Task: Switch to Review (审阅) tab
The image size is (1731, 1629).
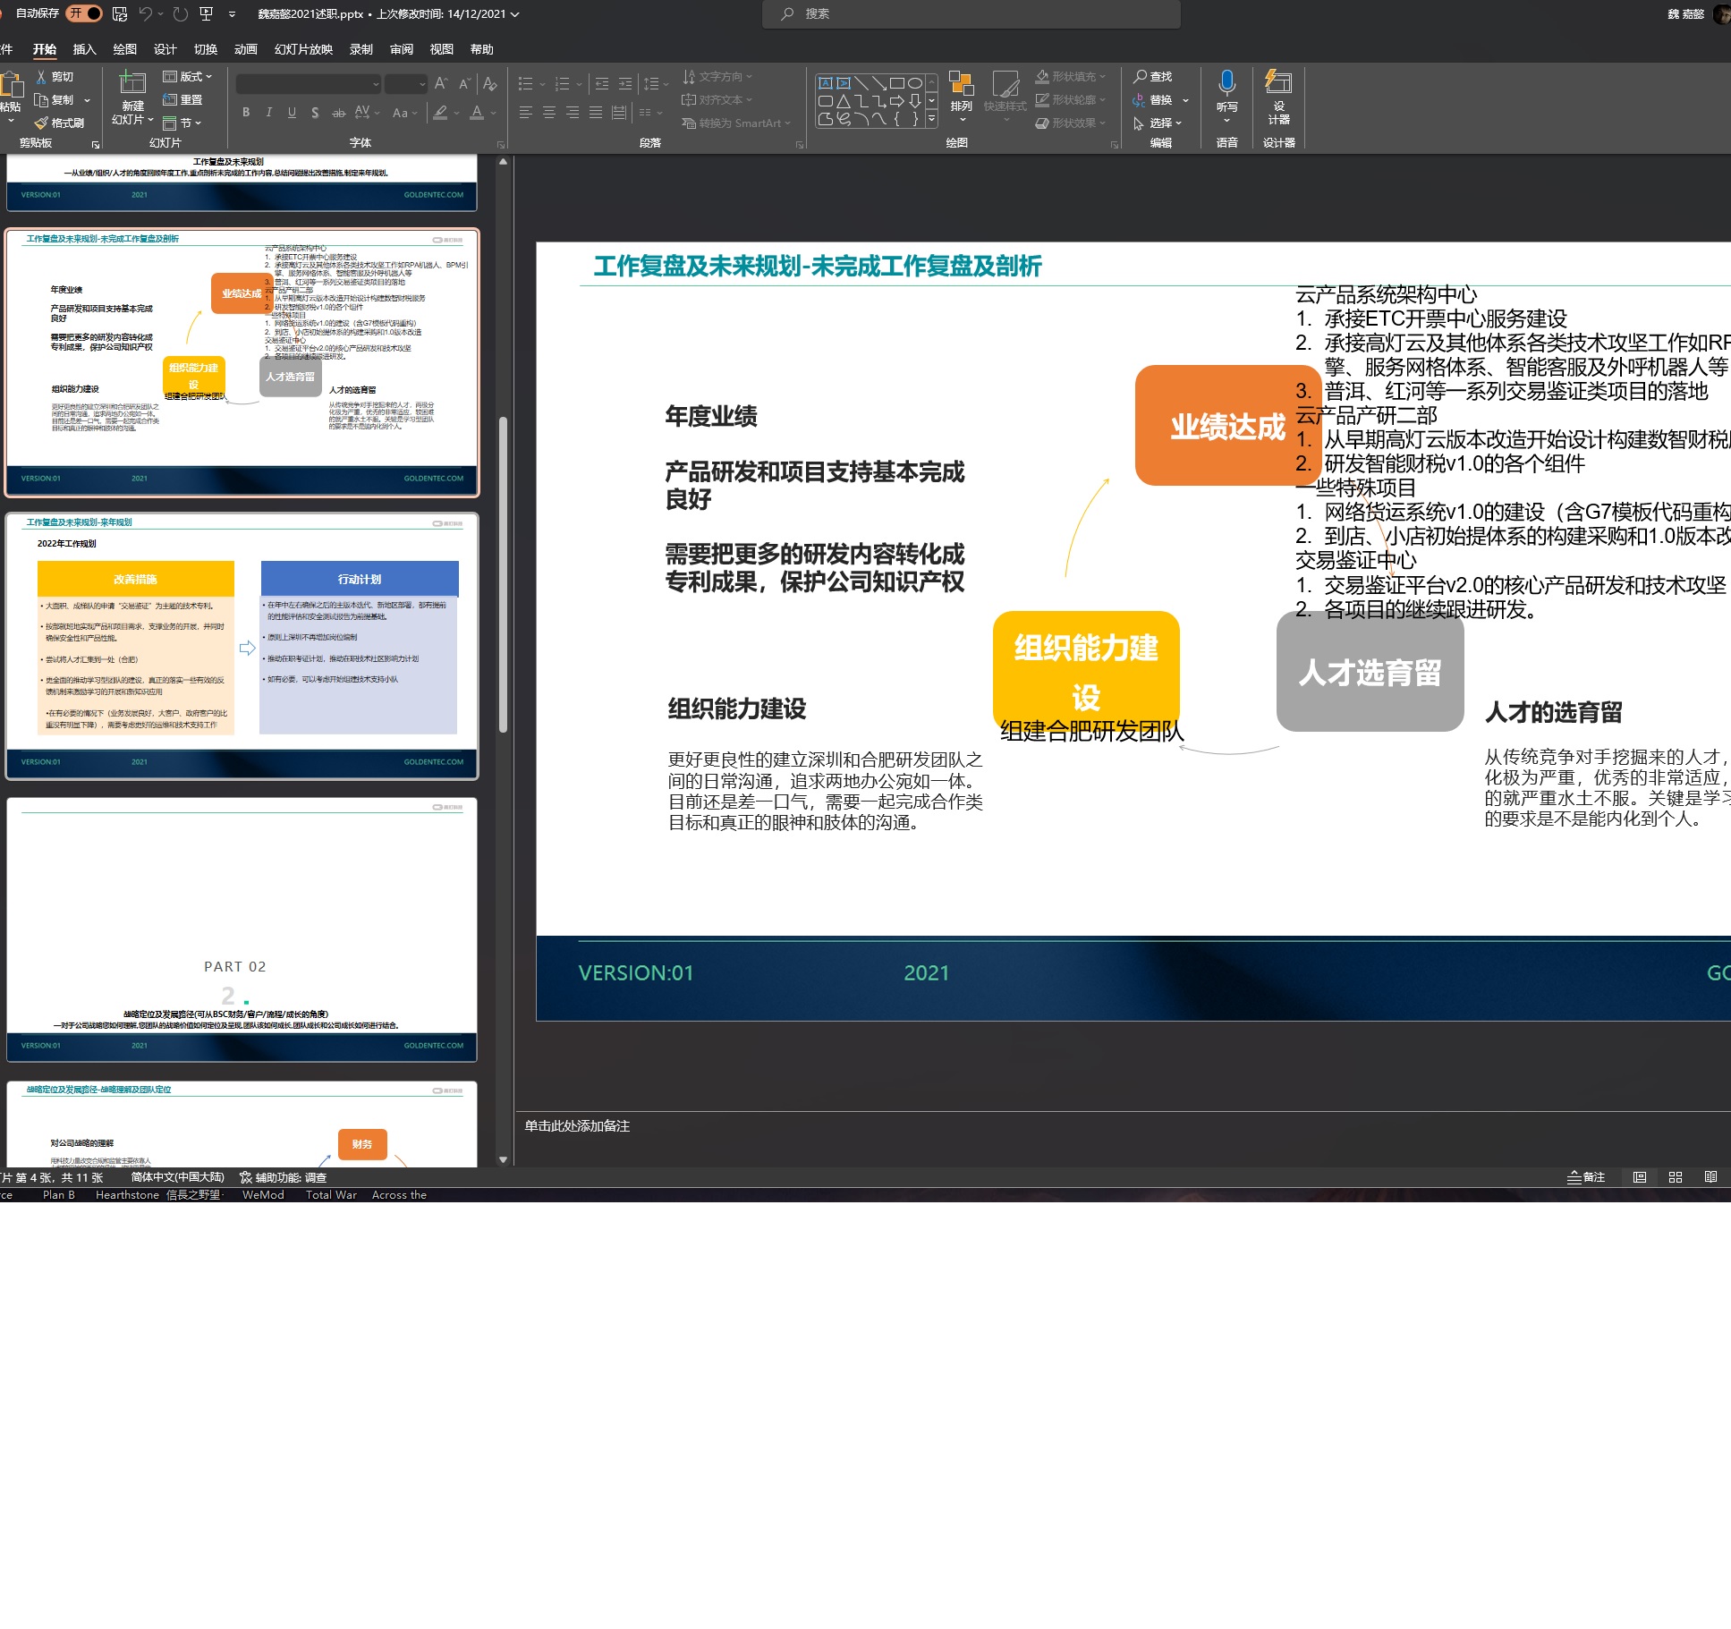Action: point(402,49)
